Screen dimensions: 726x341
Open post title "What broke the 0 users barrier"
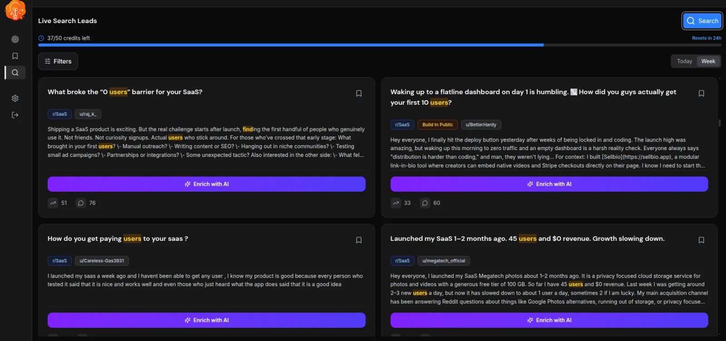[x=125, y=92]
